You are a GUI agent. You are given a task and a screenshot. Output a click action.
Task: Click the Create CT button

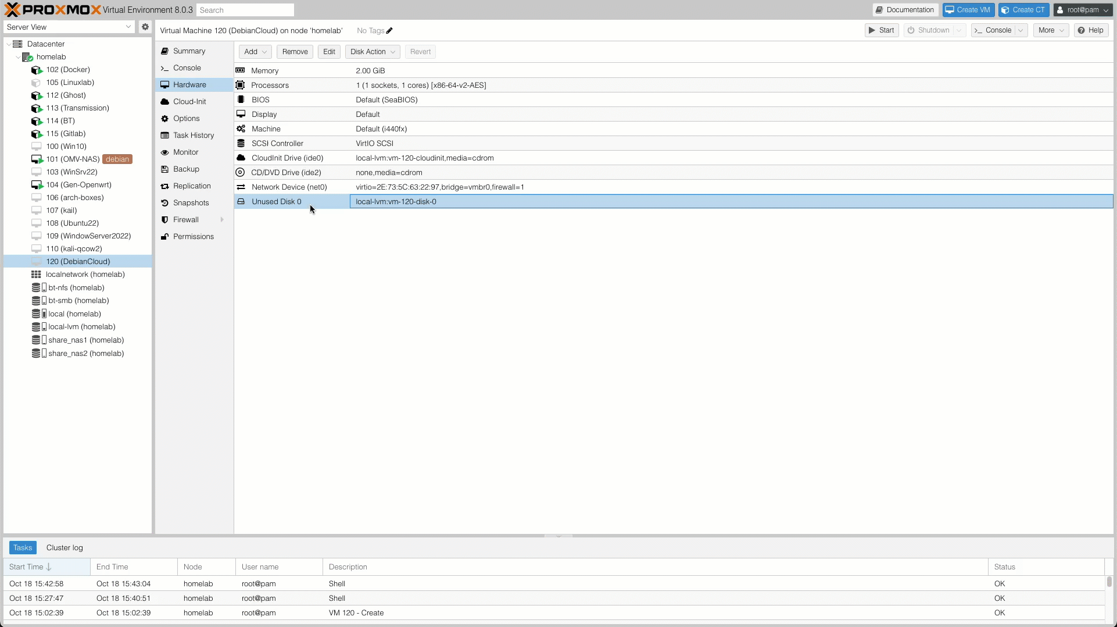pos(1023,10)
